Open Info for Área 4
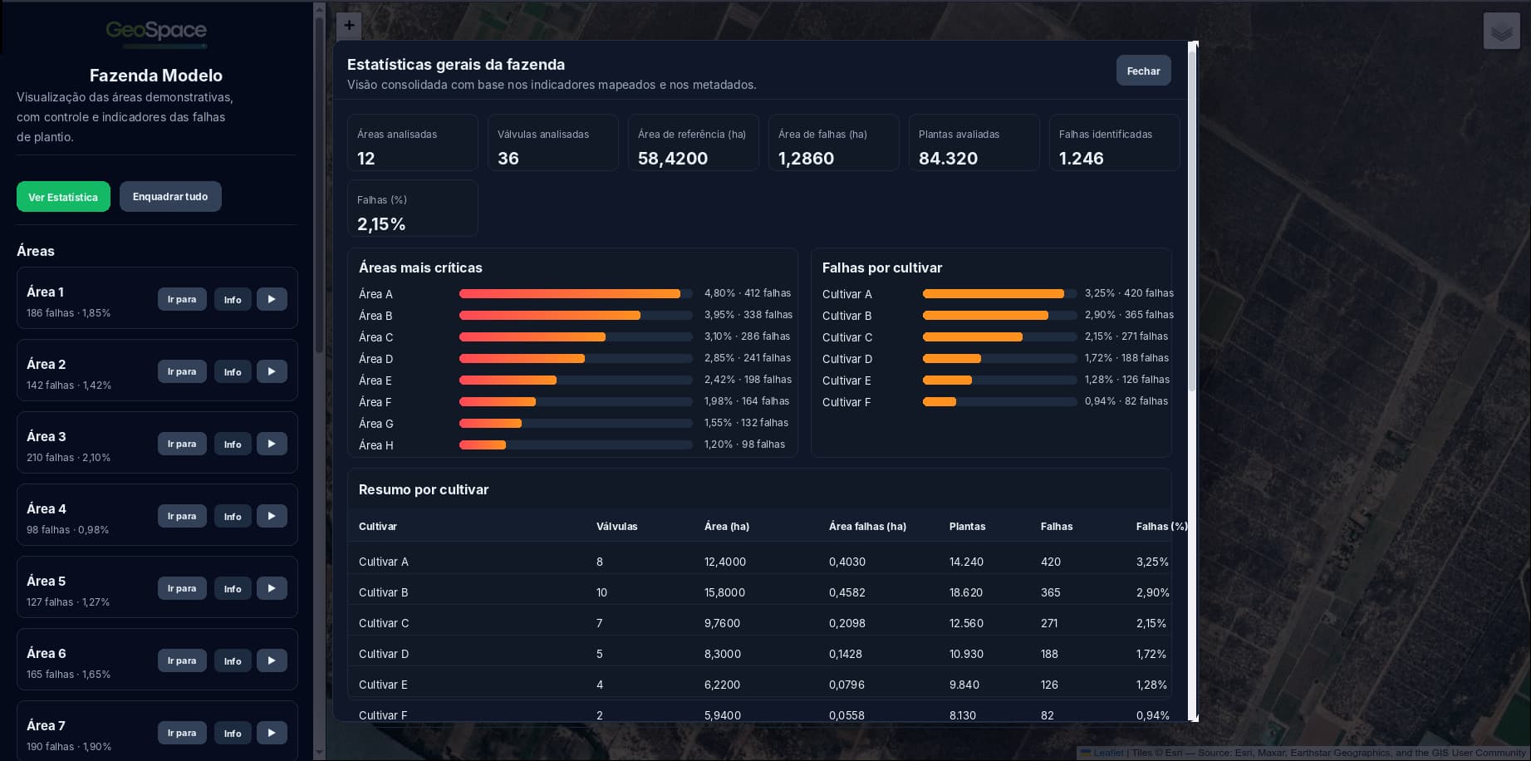 (233, 516)
